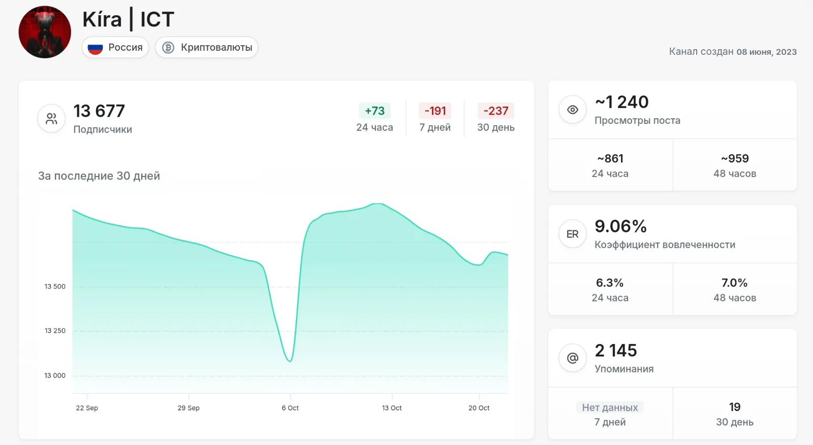This screenshot has height=445, width=813.
Task: Select the +73 24-hour subscriber change
Action: [x=374, y=111]
